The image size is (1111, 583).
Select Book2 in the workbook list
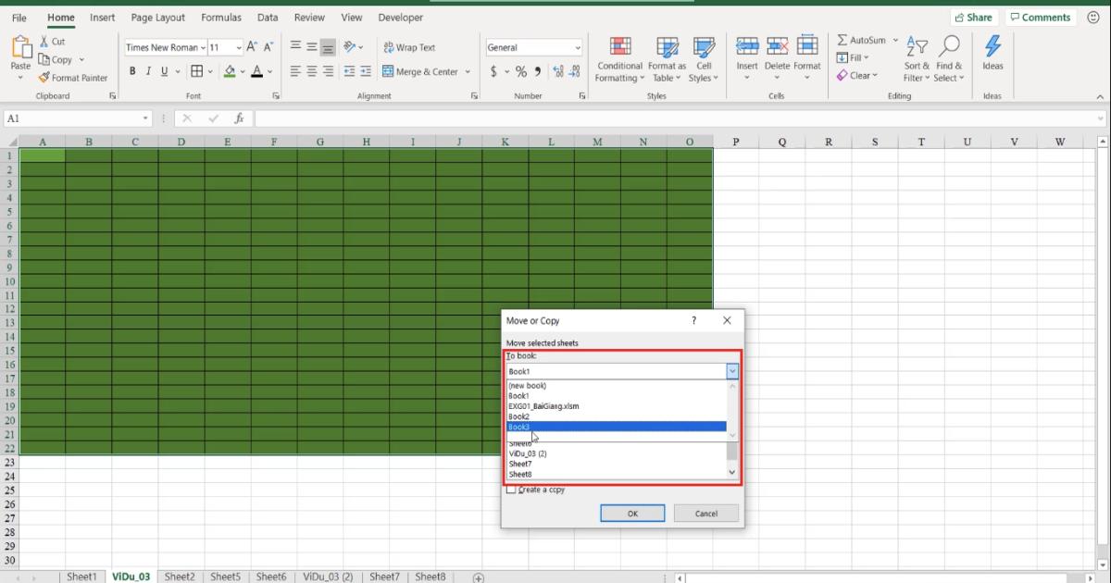coord(518,416)
